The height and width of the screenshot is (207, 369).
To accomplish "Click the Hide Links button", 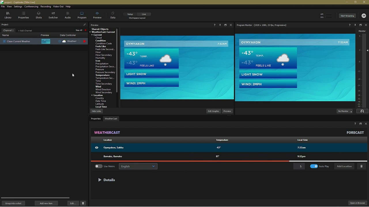I will pyautogui.click(x=96, y=111).
